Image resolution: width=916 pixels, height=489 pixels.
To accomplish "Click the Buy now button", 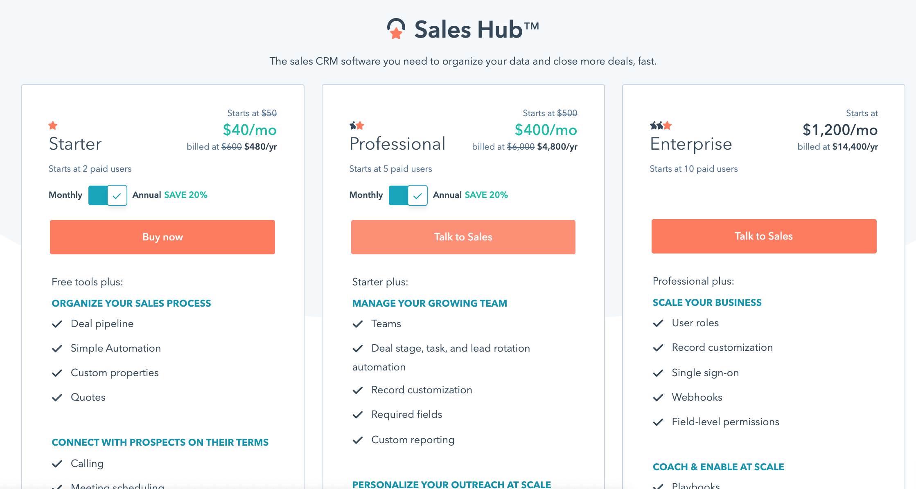I will point(162,237).
